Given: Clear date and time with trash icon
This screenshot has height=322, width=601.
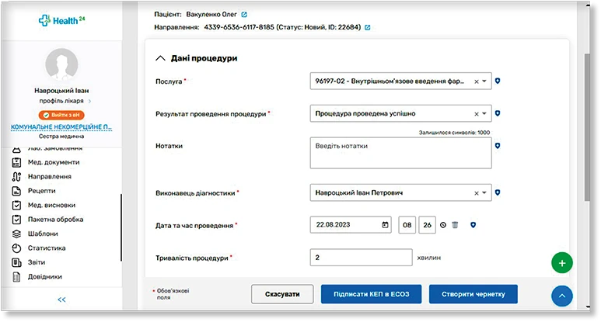Looking at the screenshot, I should tap(455, 225).
